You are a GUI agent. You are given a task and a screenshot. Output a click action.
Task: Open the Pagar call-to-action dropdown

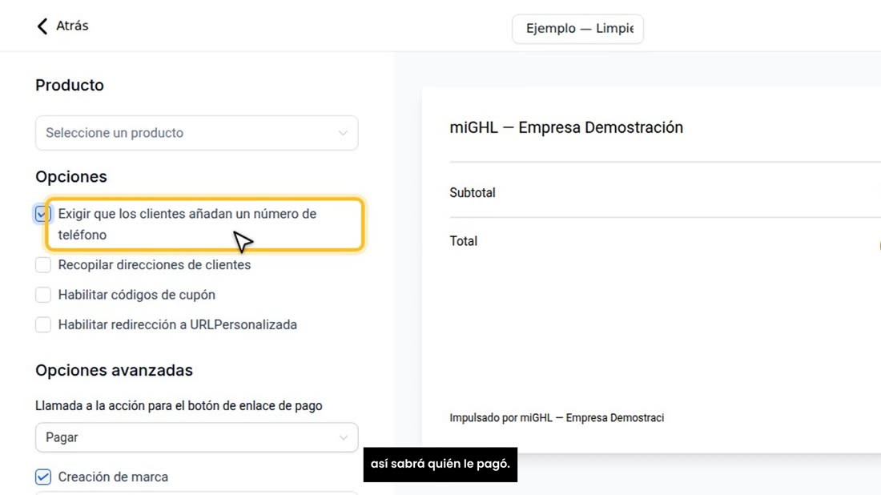pyautogui.click(x=197, y=437)
